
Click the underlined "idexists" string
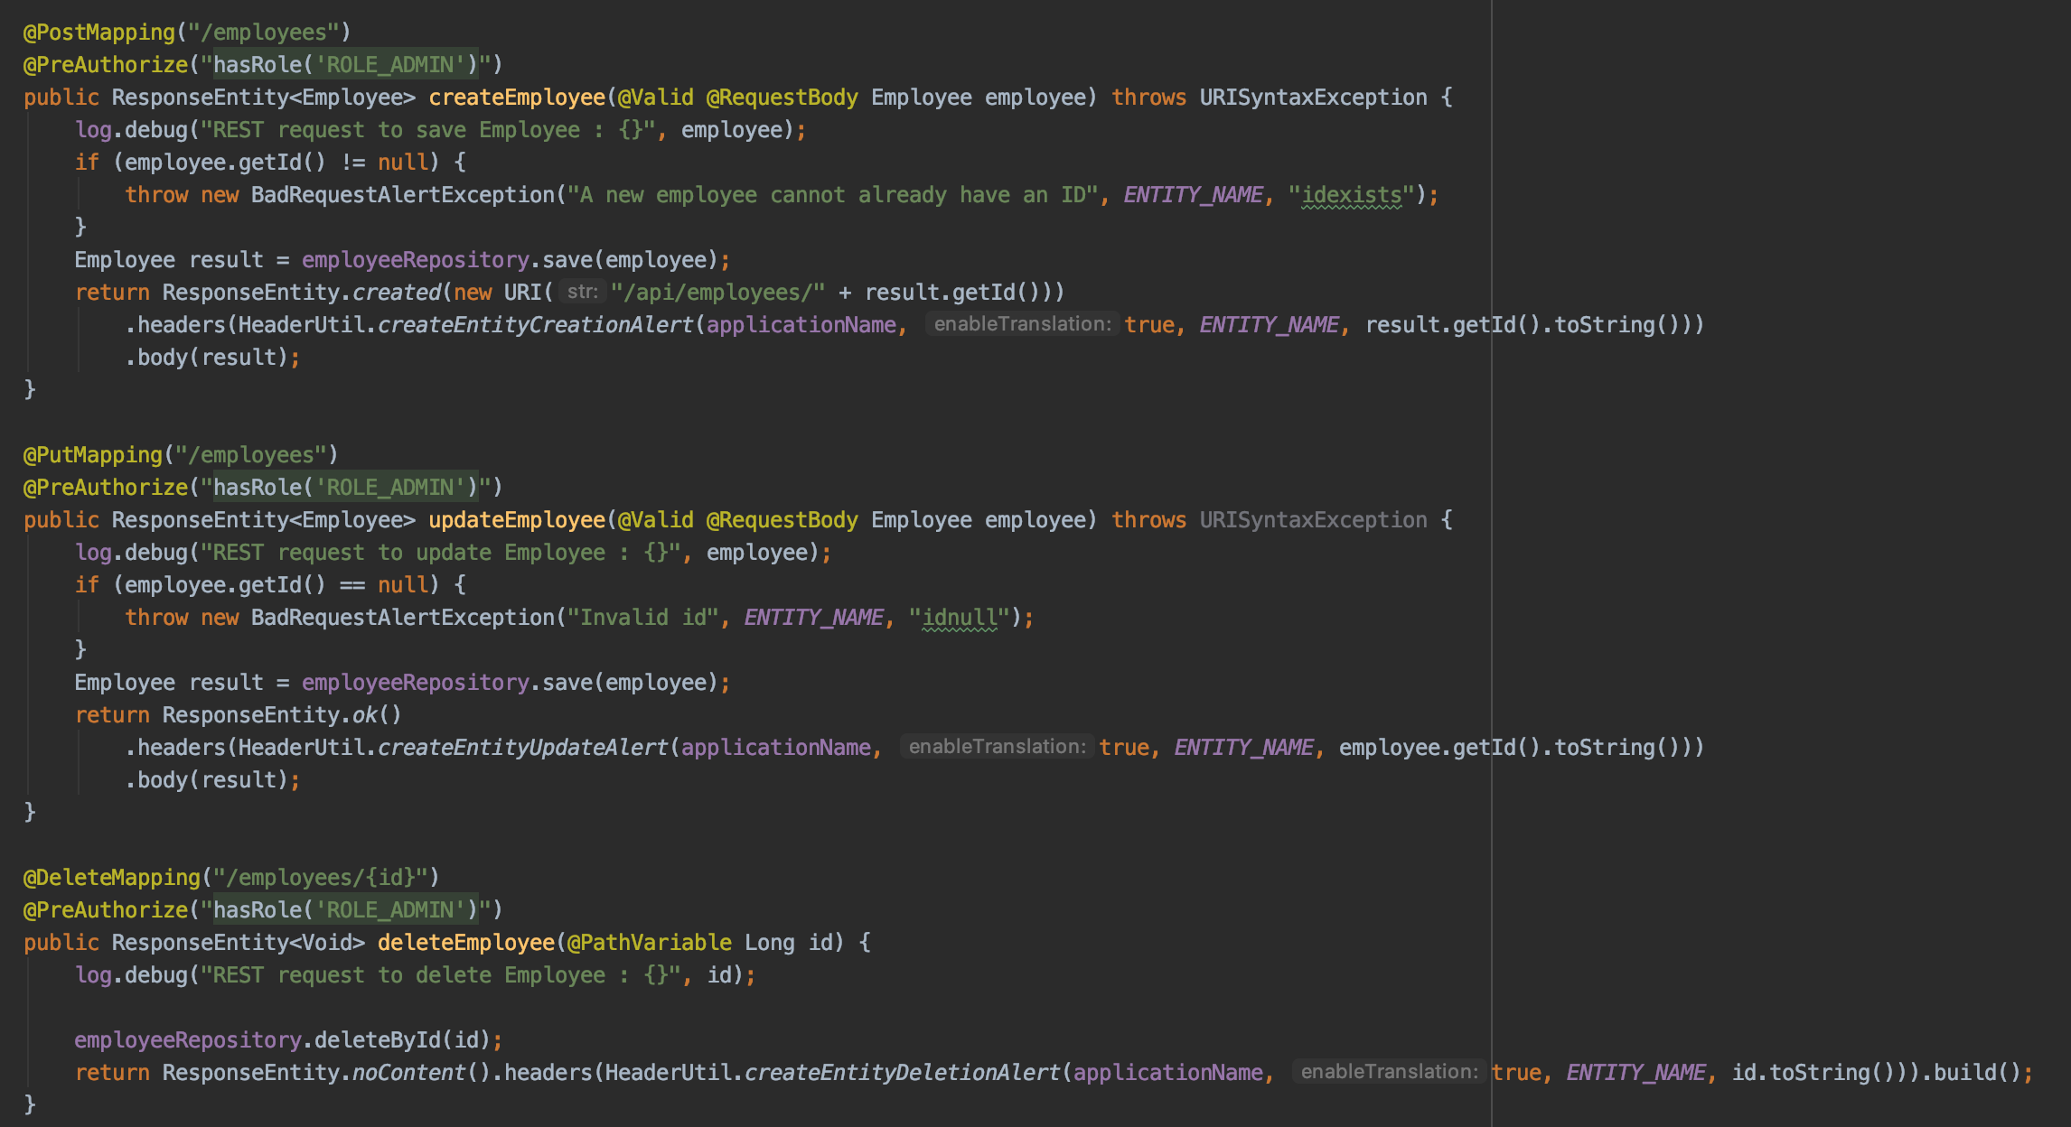pos(1351,195)
